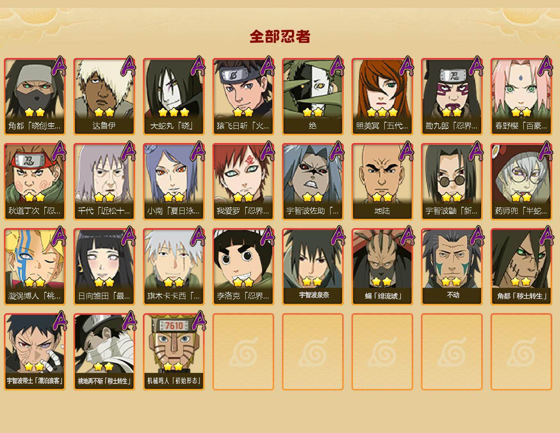Select the 达鲁伊 ninja card
The width and height of the screenshot is (560, 433).
[x=104, y=97]
